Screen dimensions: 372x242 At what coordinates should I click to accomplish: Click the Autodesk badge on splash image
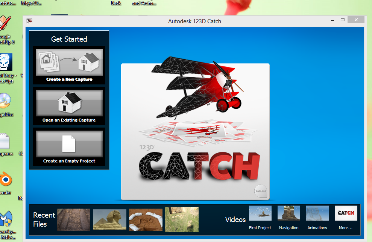261,191
